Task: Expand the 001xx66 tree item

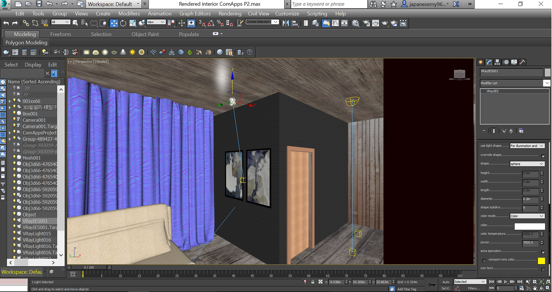Action: pos(10,101)
